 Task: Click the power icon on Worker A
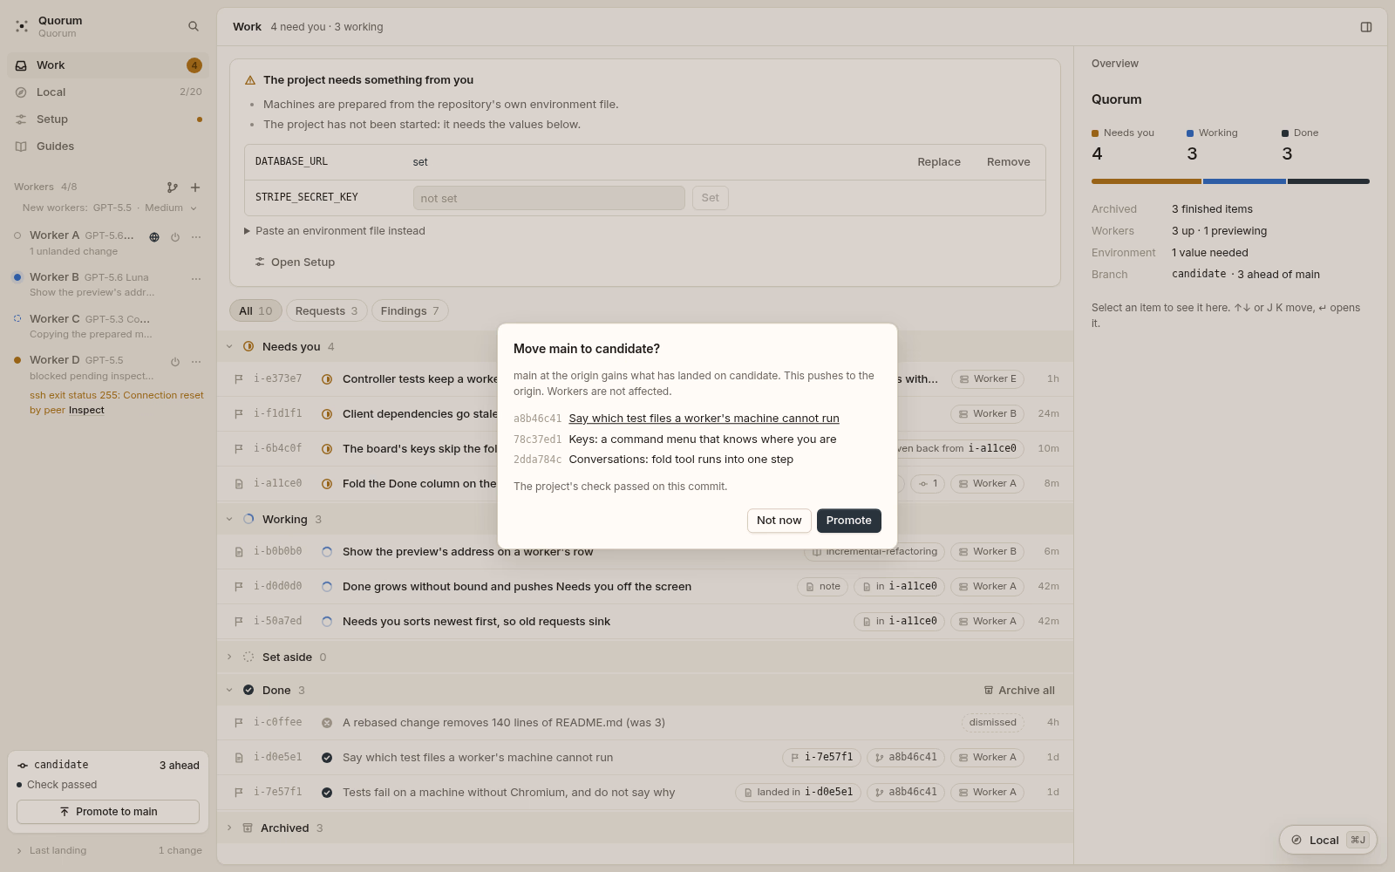175,237
